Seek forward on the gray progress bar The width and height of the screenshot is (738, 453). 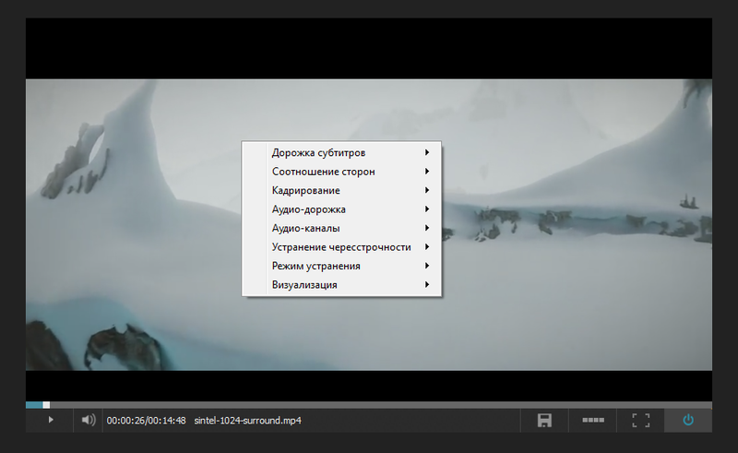coord(381,405)
